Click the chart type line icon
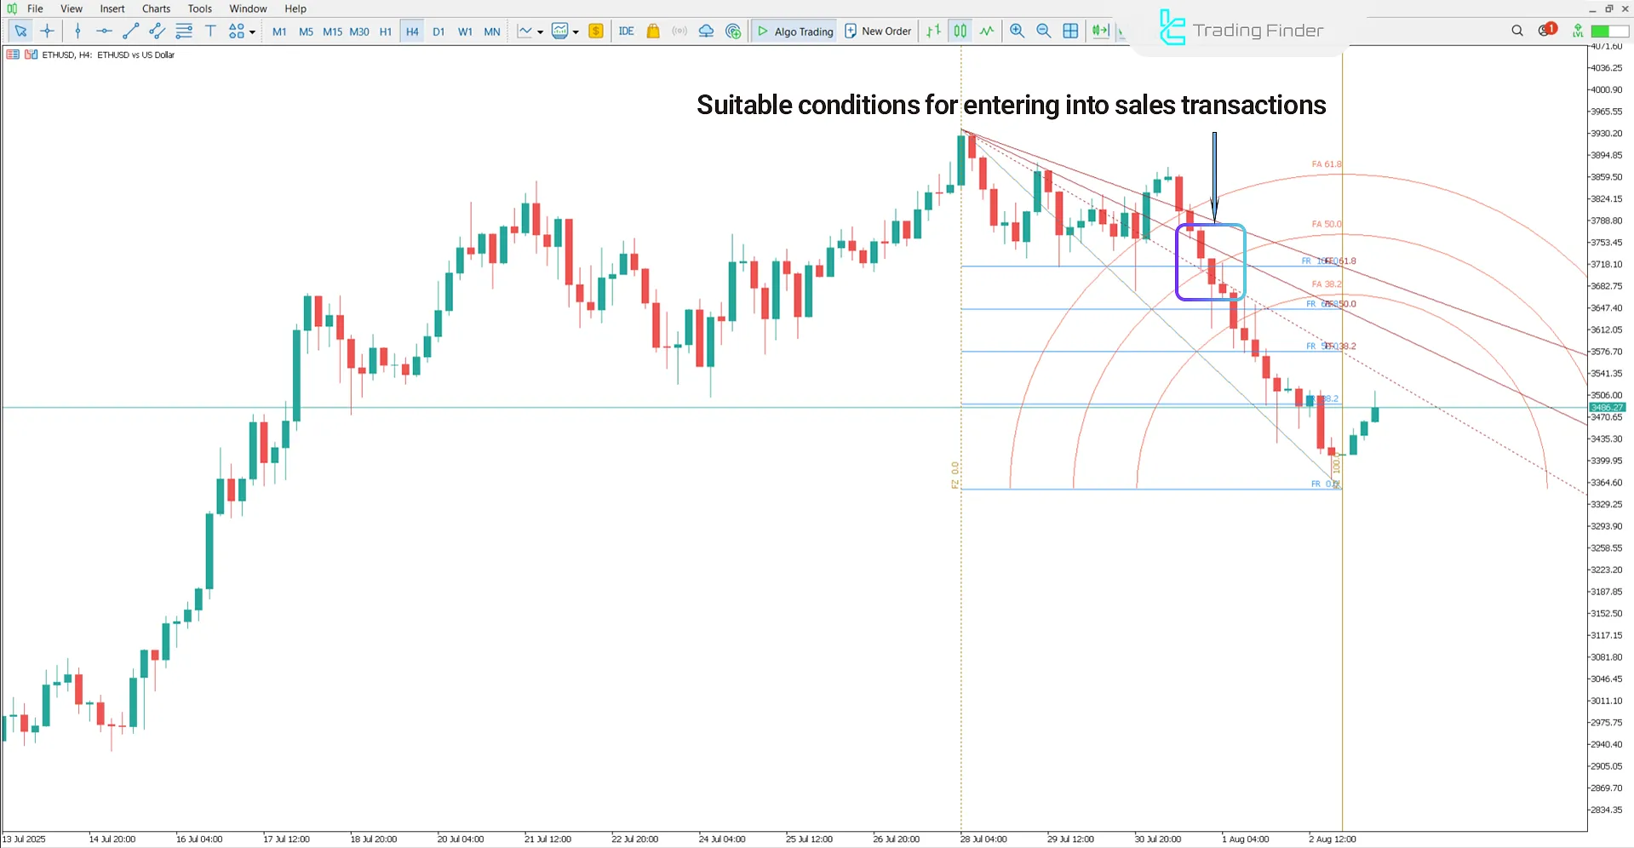This screenshot has height=848, width=1634. [525, 32]
